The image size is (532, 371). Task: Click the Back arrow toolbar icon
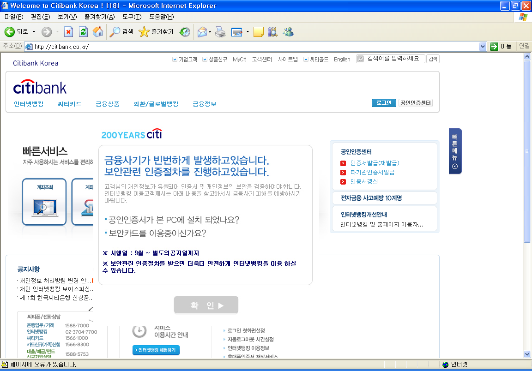[x=10, y=32]
